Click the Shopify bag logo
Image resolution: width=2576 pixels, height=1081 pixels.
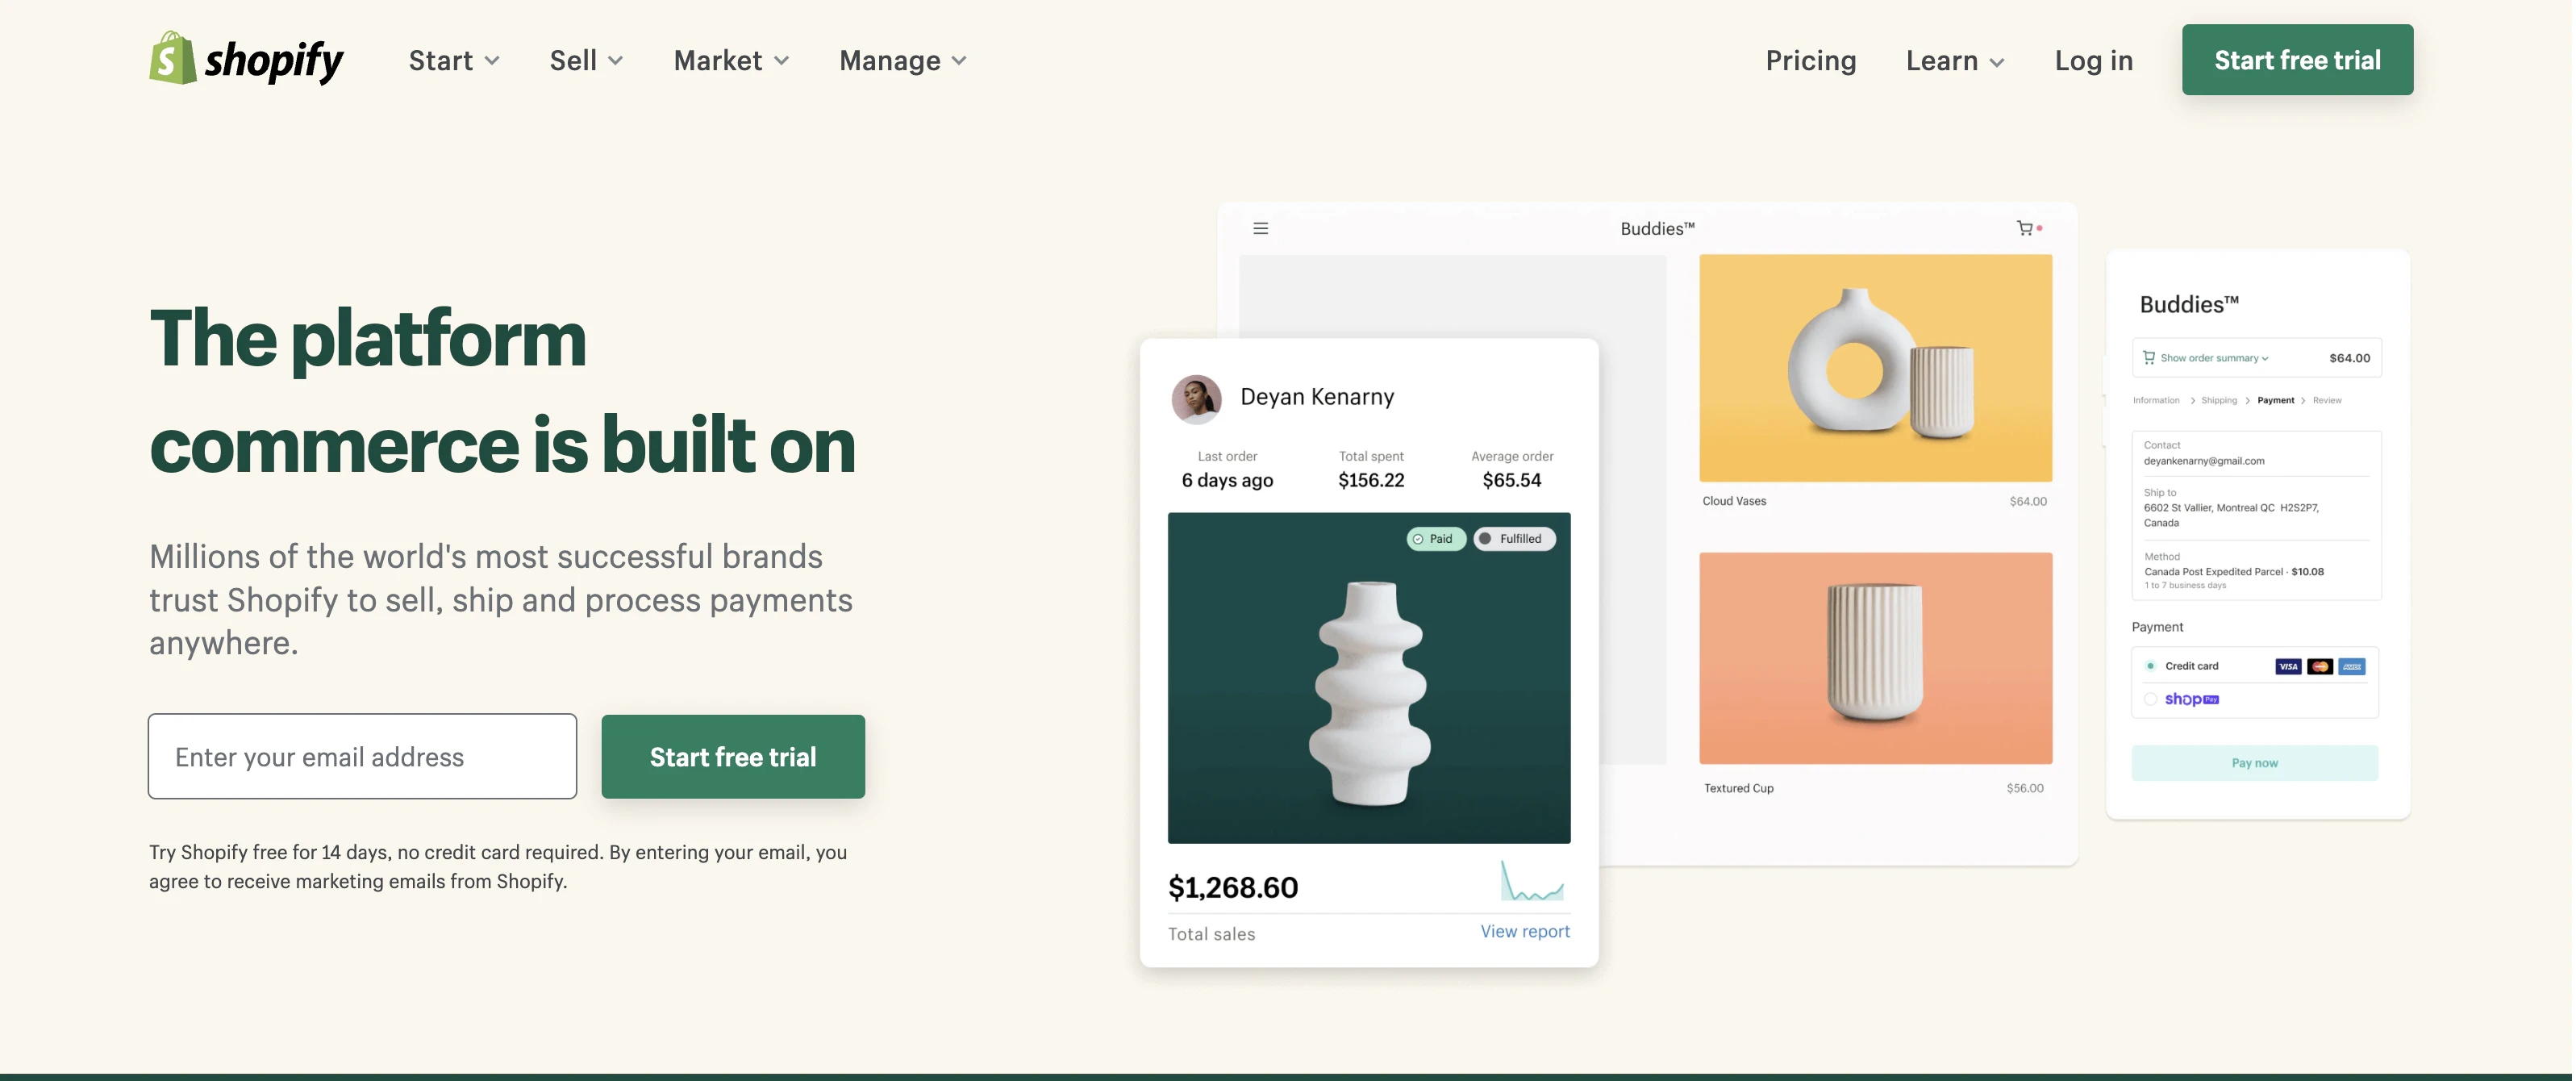(x=172, y=58)
